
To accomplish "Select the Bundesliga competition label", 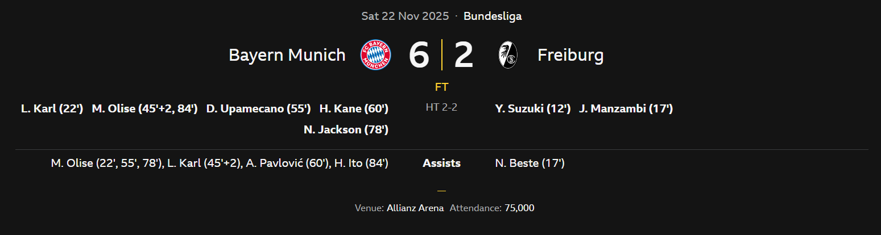I will [493, 16].
